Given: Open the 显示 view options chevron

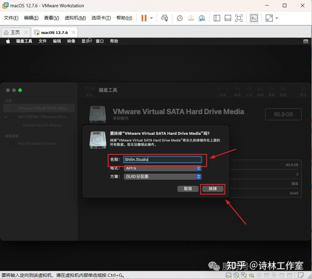Looking at the screenshot, I should pos(93,88).
